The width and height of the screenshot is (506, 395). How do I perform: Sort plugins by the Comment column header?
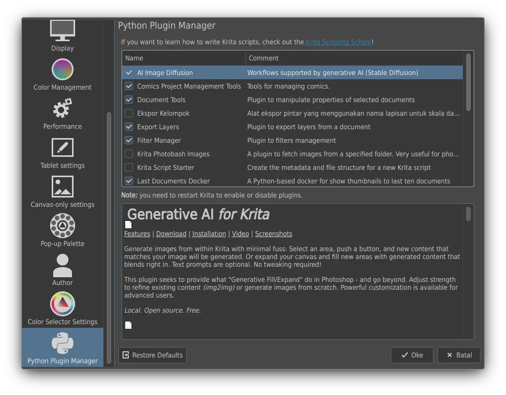point(354,58)
